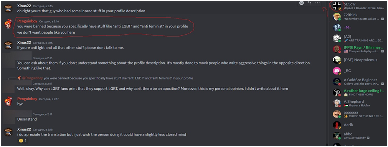Reply using the arrow icon
Viewport: 388px width, 147px height.
click(x=309, y=3)
